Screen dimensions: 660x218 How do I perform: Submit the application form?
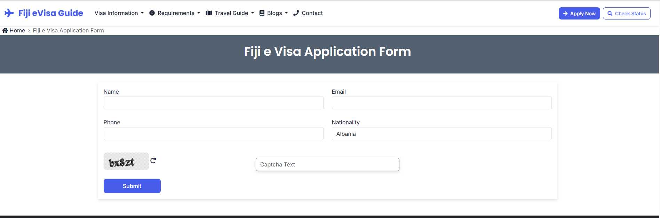coord(132,186)
